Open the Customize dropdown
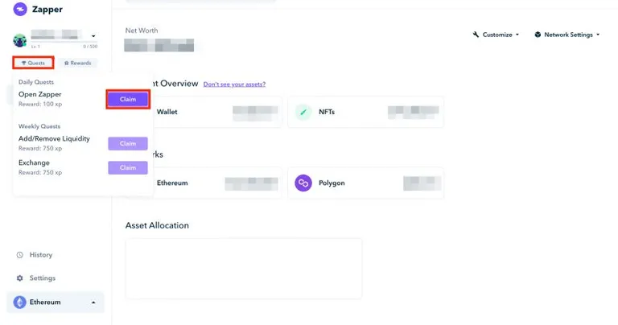618x325 pixels. pos(496,35)
